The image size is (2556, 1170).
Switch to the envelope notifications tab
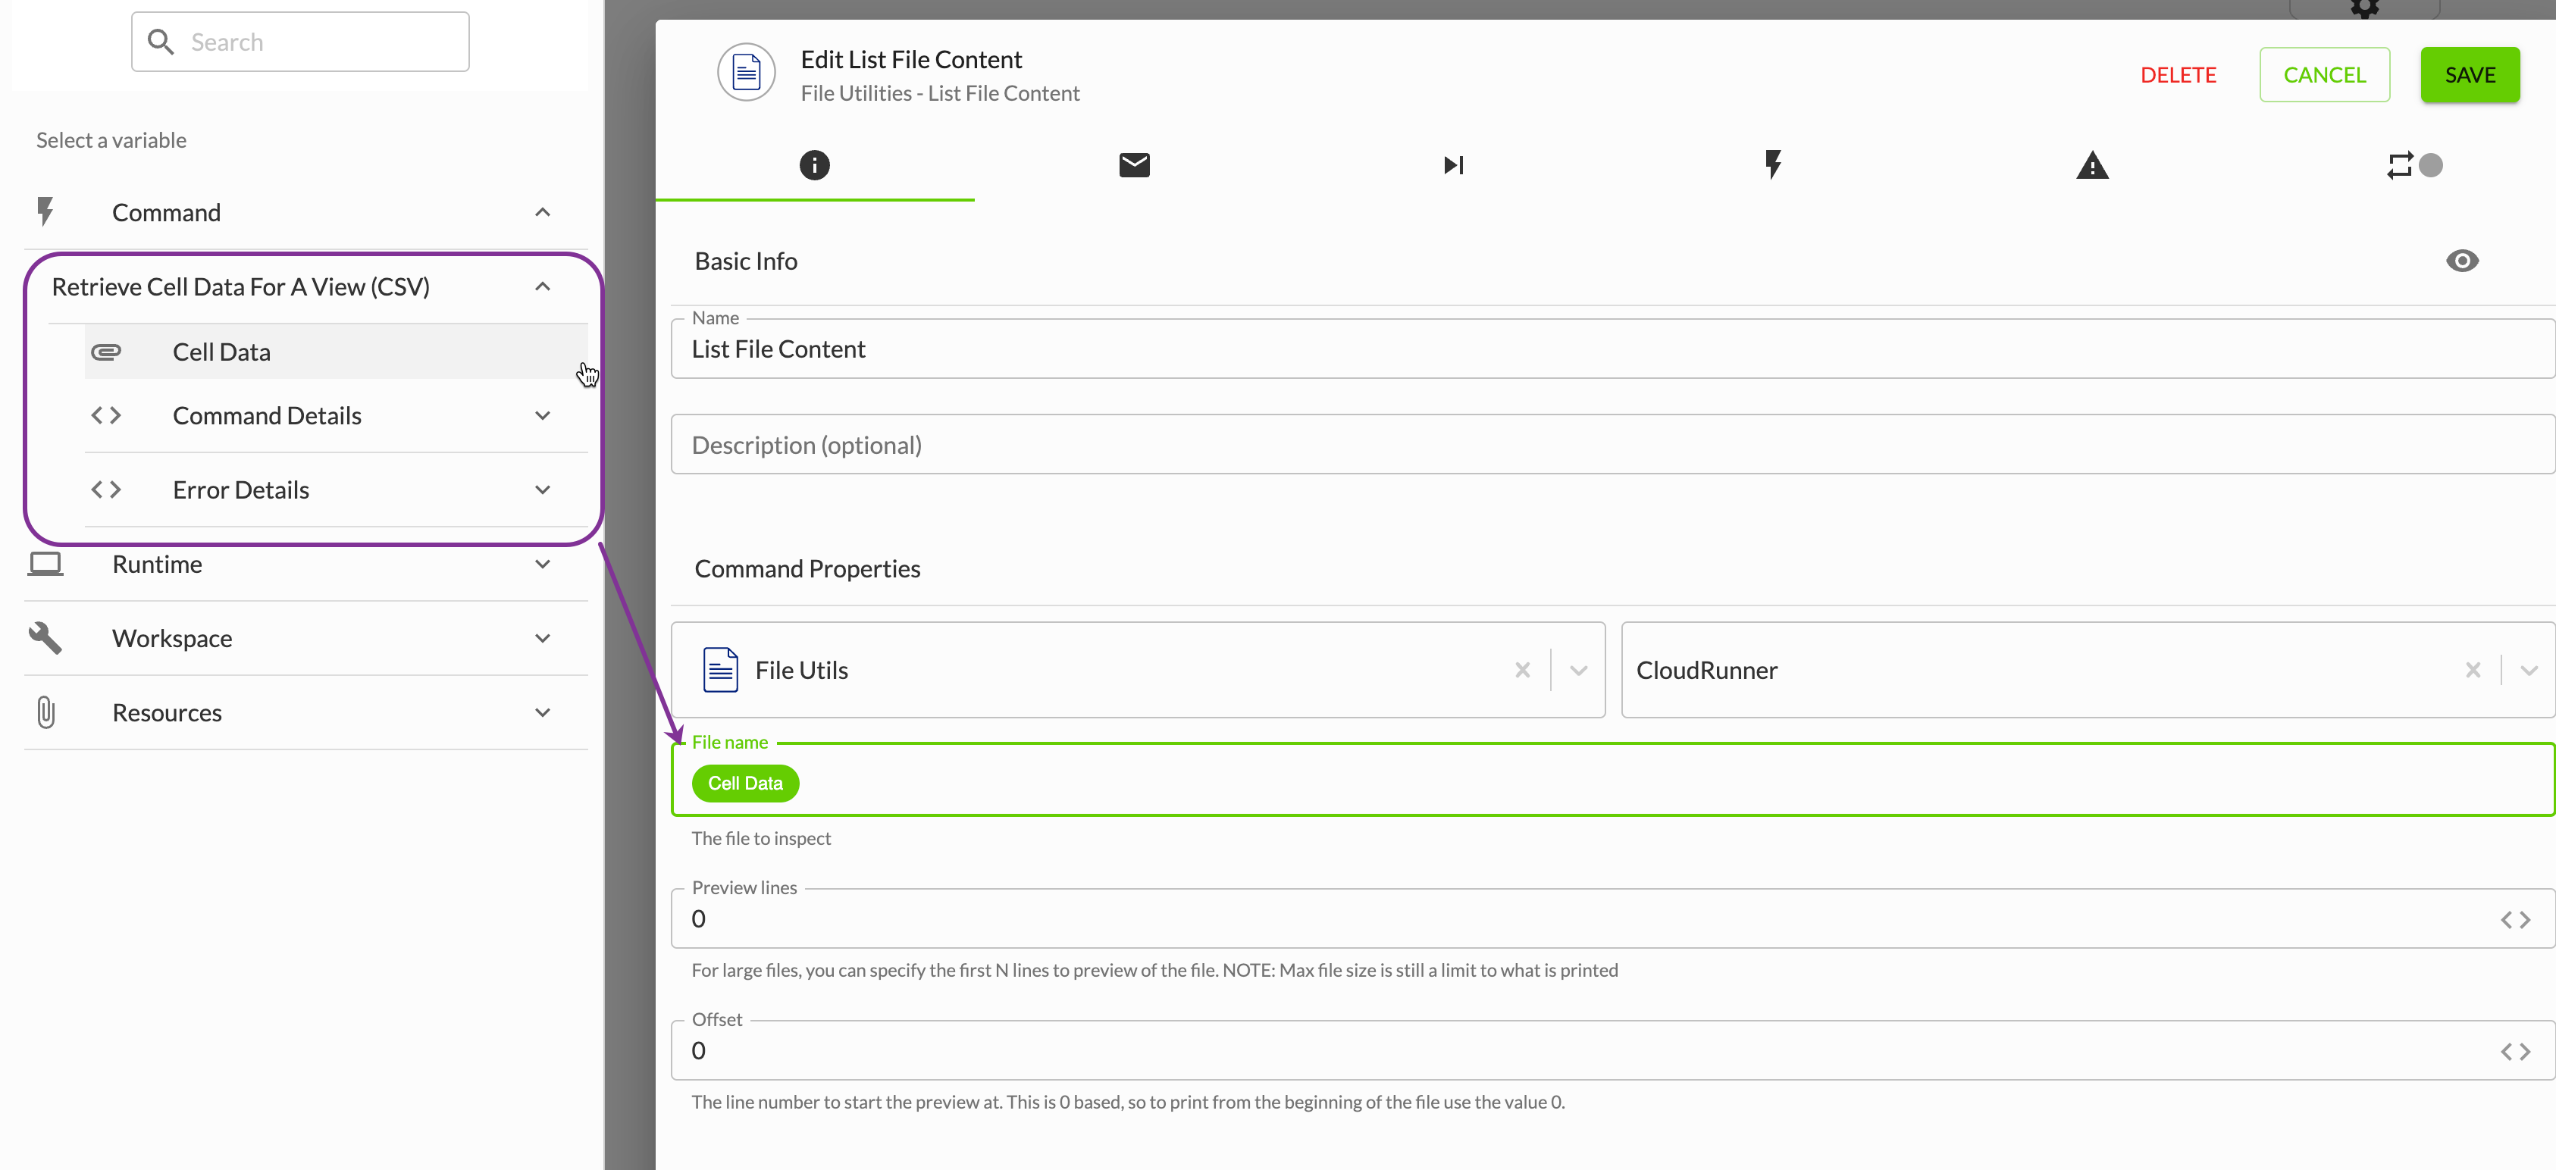coord(1134,164)
